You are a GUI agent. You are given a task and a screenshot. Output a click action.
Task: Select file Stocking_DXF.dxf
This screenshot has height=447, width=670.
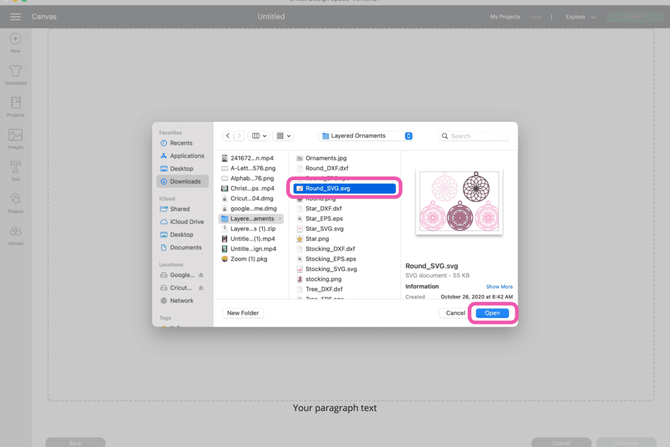point(345,249)
